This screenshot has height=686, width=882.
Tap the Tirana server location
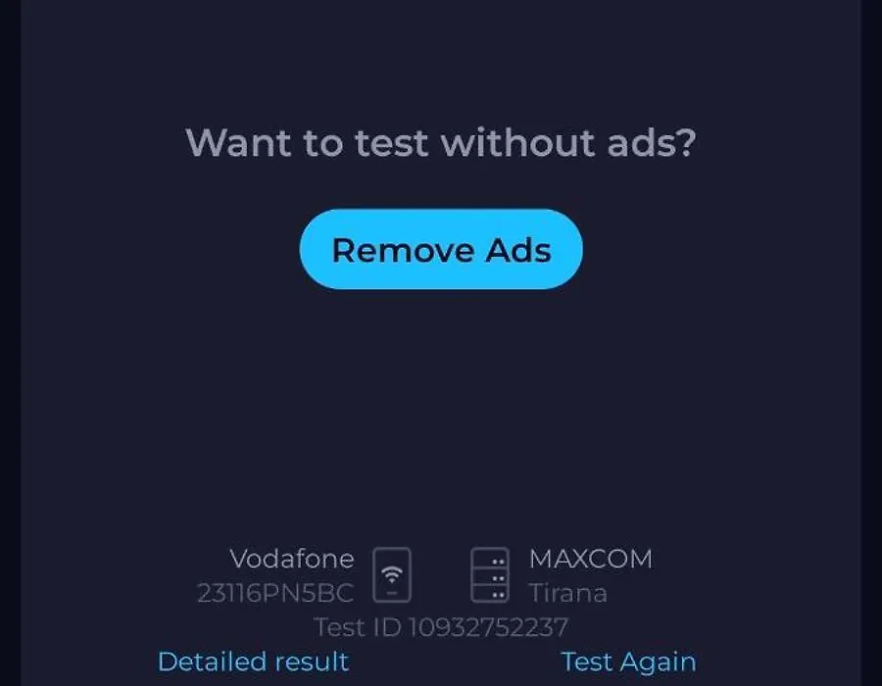point(568,593)
